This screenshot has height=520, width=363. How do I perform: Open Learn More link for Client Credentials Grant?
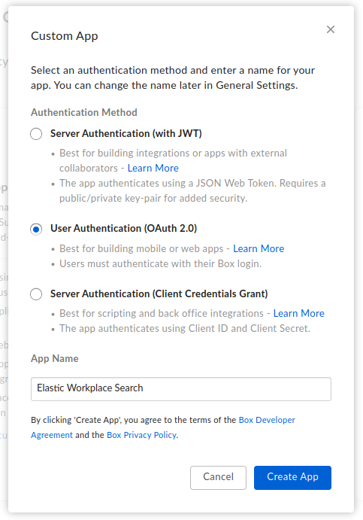(x=299, y=313)
